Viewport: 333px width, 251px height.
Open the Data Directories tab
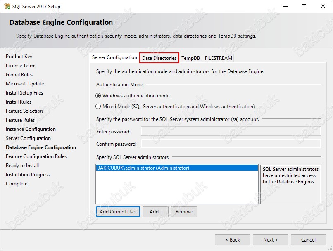tap(159, 58)
